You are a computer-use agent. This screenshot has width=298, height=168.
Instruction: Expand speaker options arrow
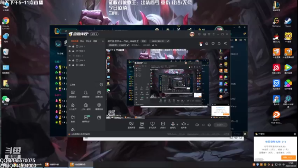(188, 124)
